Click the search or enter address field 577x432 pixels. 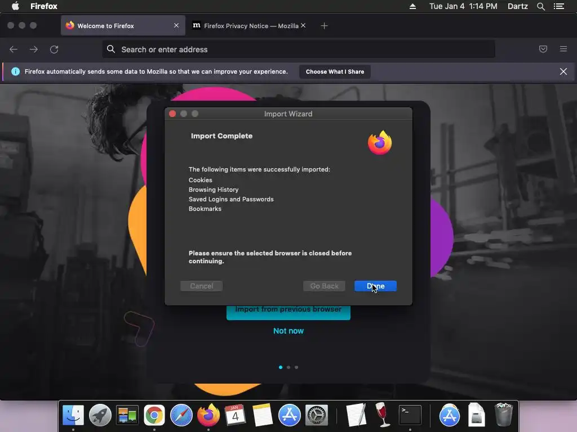[299, 49]
